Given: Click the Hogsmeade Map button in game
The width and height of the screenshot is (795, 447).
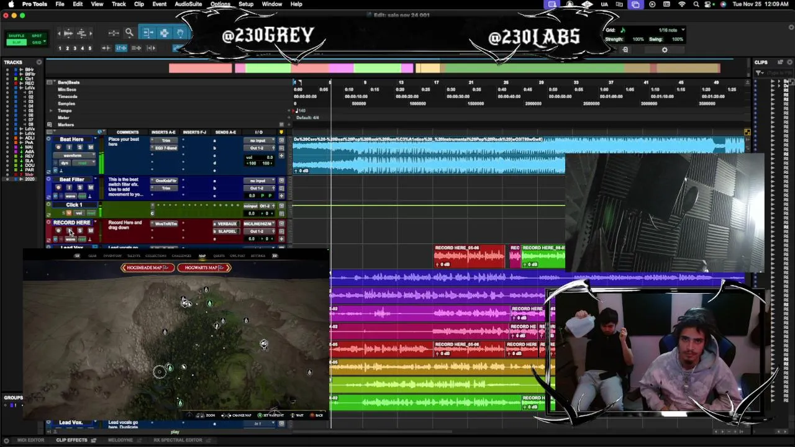Looking at the screenshot, I should [x=147, y=268].
